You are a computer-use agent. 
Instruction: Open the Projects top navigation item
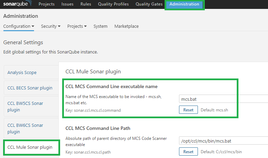coord(46,4)
